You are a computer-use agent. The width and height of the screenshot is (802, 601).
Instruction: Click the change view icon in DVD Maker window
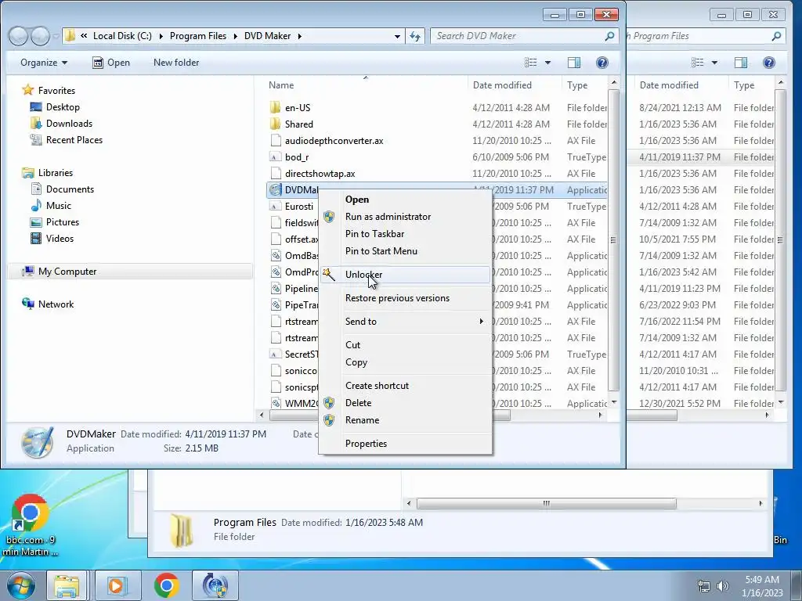click(x=531, y=63)
